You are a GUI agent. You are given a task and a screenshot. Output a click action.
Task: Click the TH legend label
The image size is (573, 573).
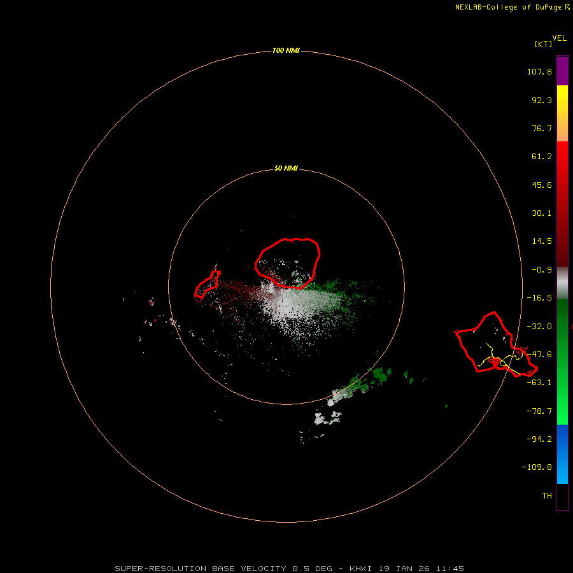point(547,496)
